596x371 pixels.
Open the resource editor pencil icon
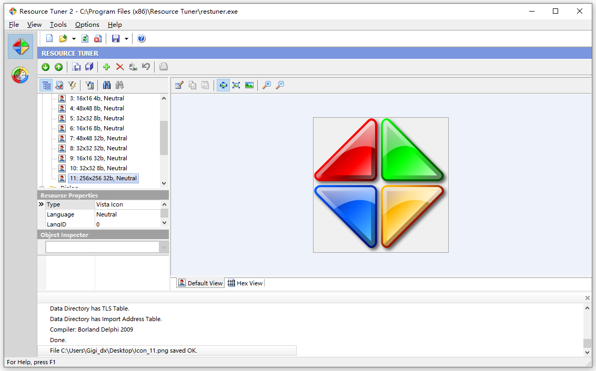point(179,85)
